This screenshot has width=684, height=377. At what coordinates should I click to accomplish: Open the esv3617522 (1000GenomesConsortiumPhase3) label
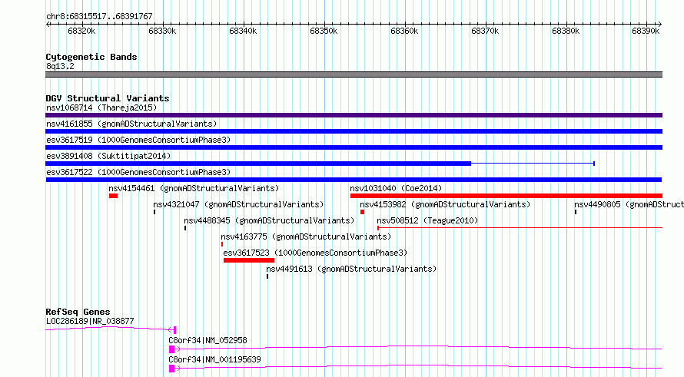[x=138, y=172]
